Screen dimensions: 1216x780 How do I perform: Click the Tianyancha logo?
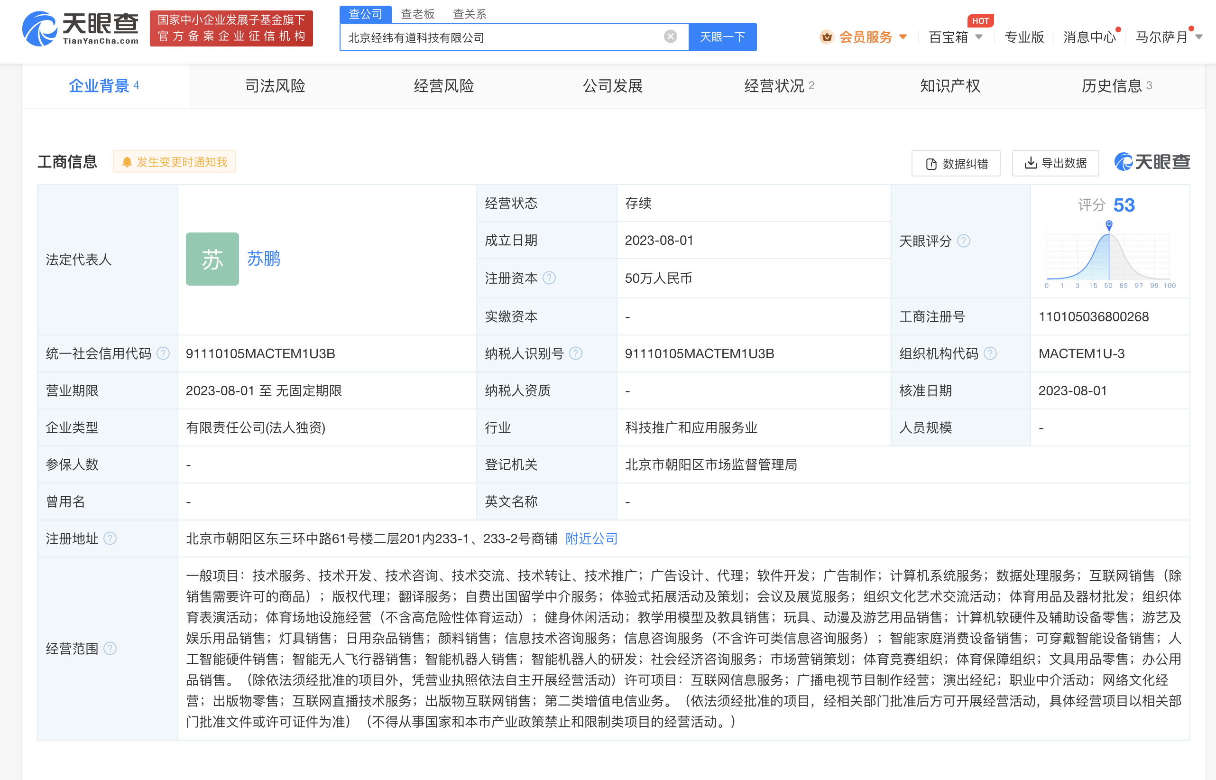81,29
